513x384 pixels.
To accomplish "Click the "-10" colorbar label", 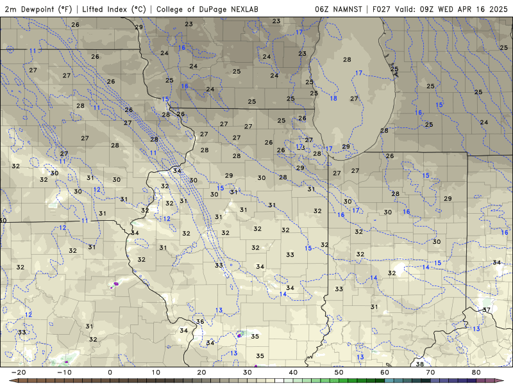I will click(64, 372).
